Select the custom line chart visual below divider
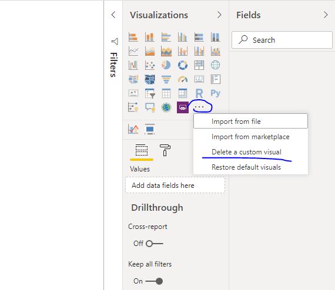 pos(133,129)
